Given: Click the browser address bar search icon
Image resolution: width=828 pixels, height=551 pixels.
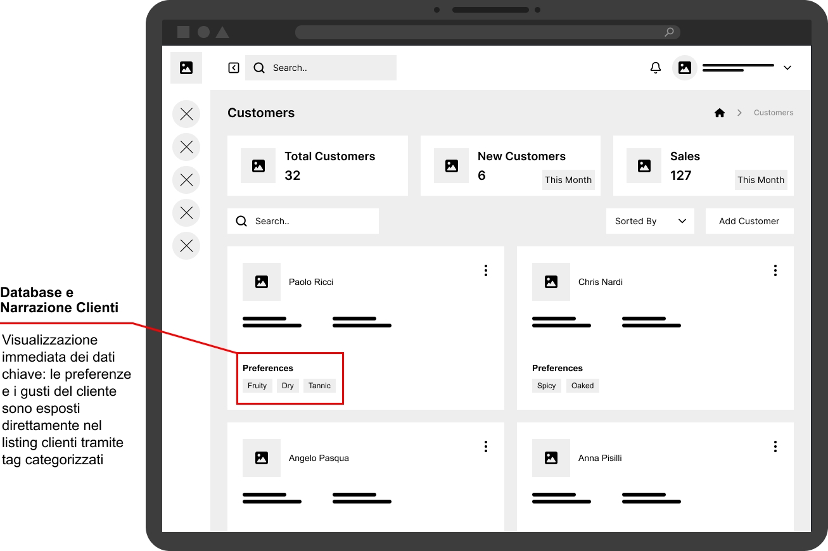Looking at the screenshot, I should click(x=669, y=32).
